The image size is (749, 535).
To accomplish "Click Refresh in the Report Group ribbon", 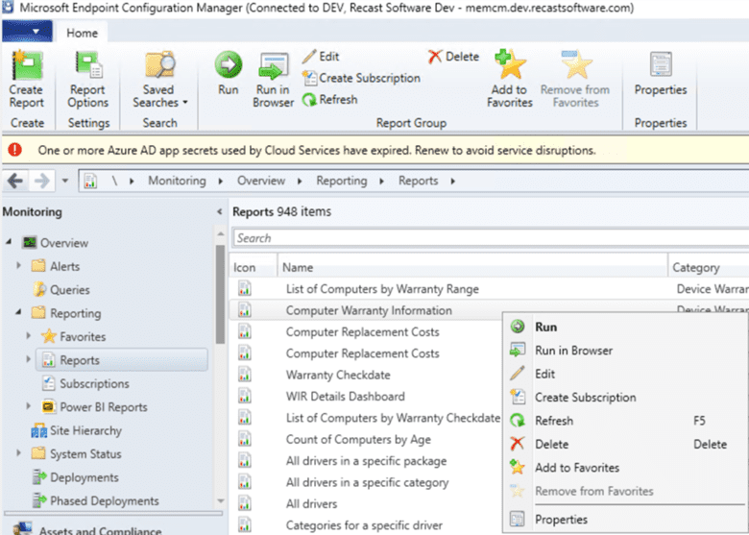I will click(329, 99).
